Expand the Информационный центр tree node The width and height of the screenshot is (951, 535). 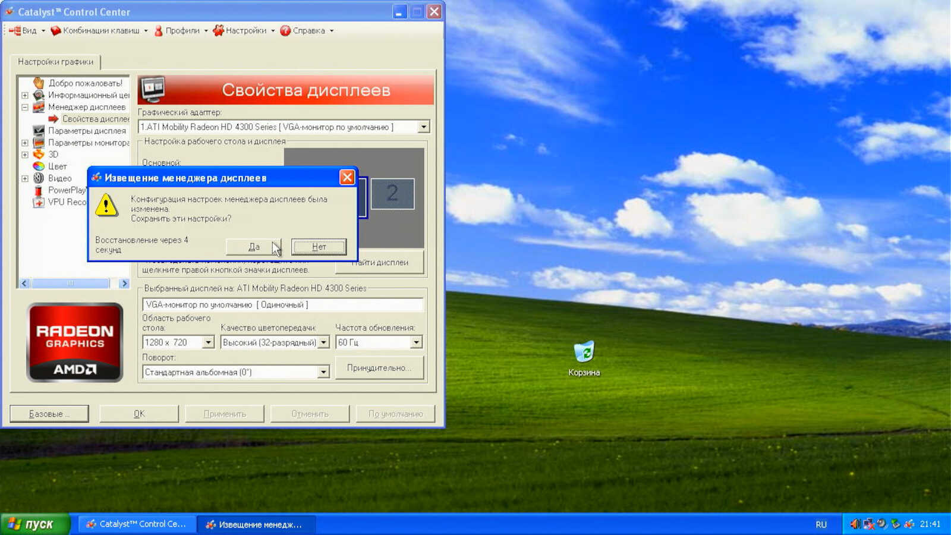click(x=25, y=95)
